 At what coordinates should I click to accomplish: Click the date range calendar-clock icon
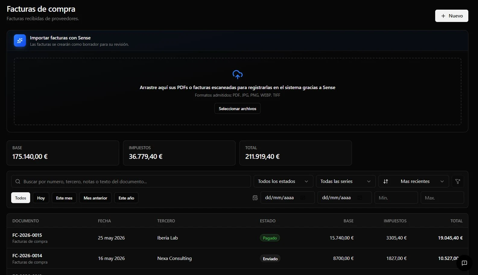pyautogui.click(x=255, y=198)
